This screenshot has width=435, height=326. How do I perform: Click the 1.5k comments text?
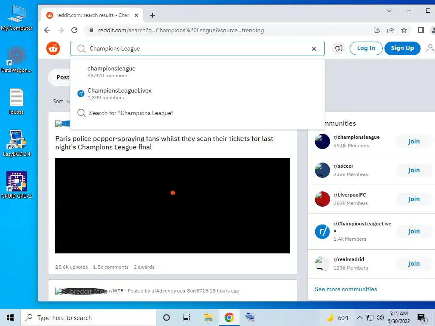[x=111, y=267]
